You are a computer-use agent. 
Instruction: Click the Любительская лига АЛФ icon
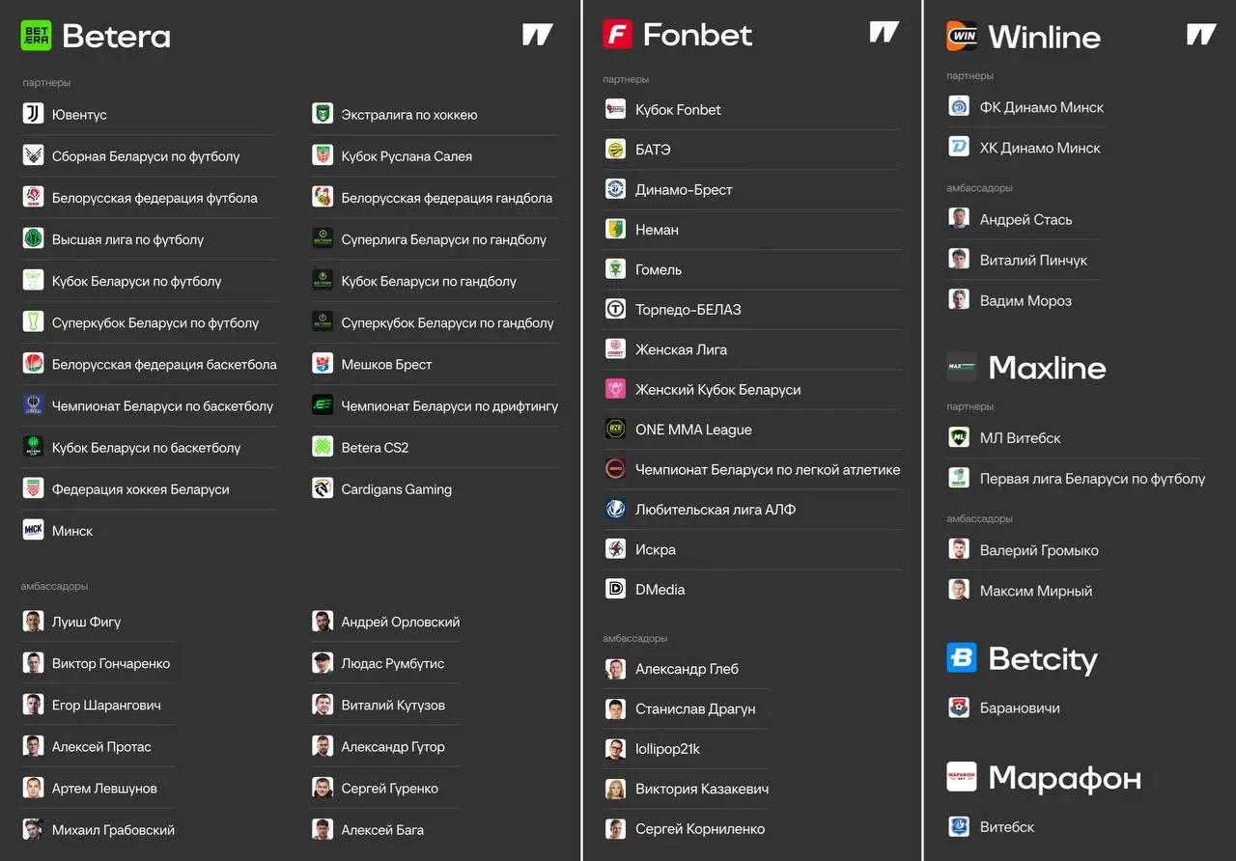(616, 509)
